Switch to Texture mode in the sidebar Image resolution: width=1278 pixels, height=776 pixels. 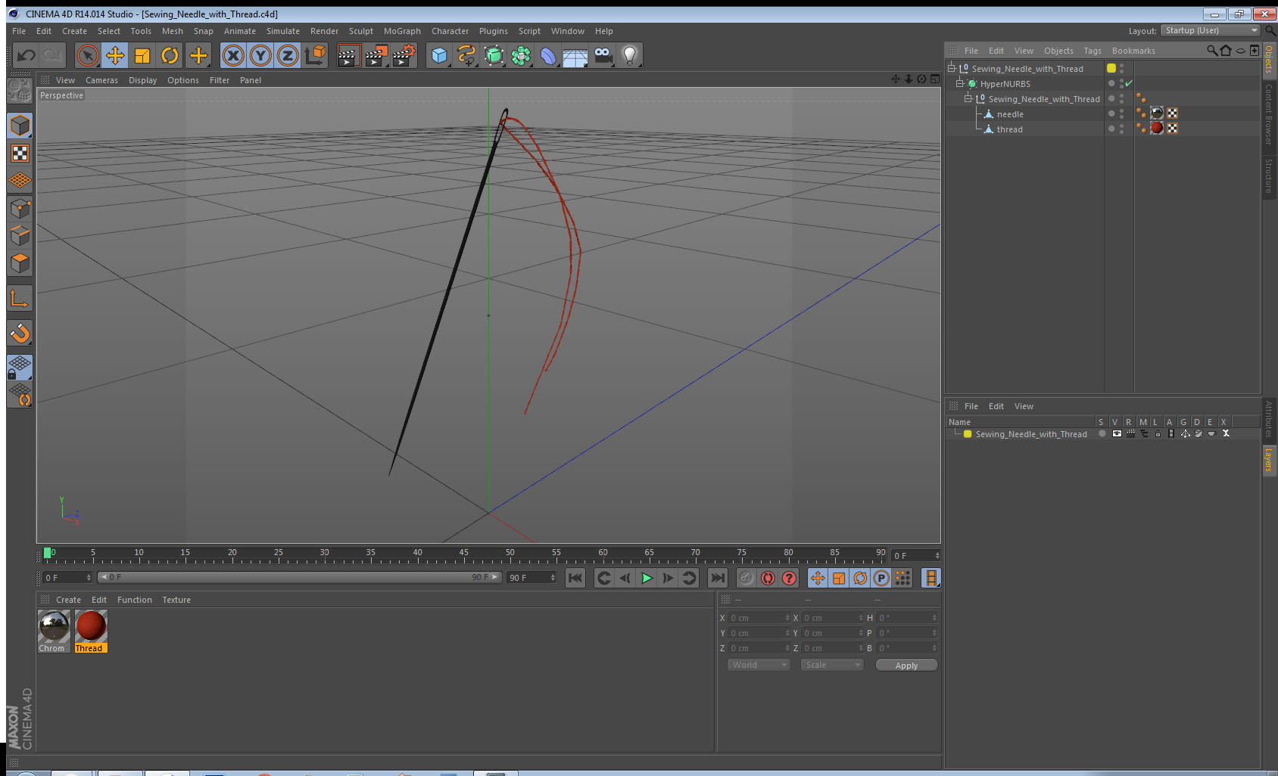[x=20, y=154]
